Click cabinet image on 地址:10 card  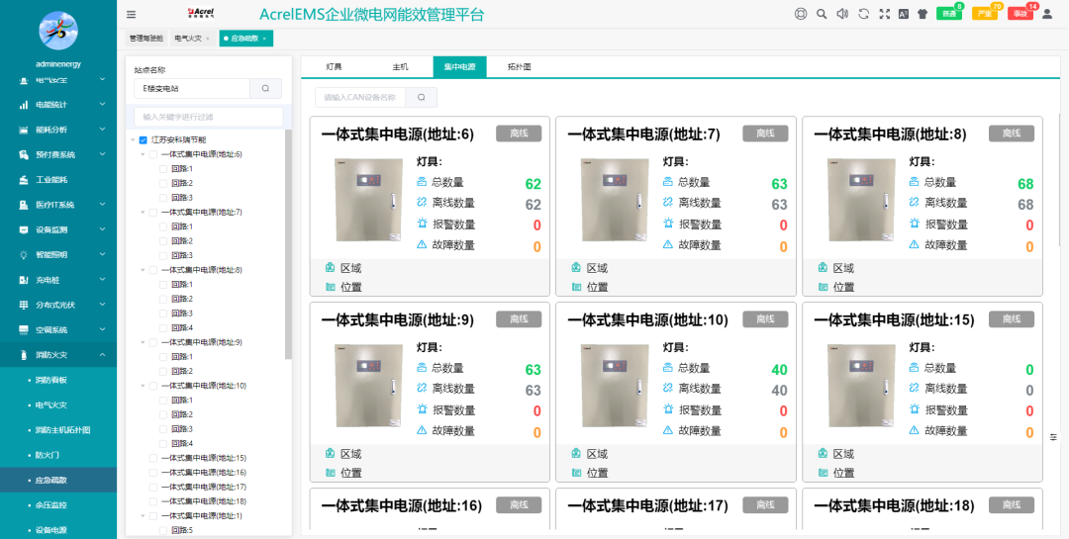click(x=615, y=386)
